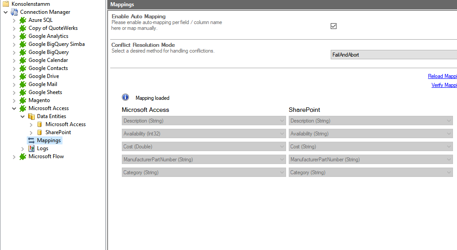
Task: Open the SharePoint Availability (String) dropdown
Action: tap(370, 134)
